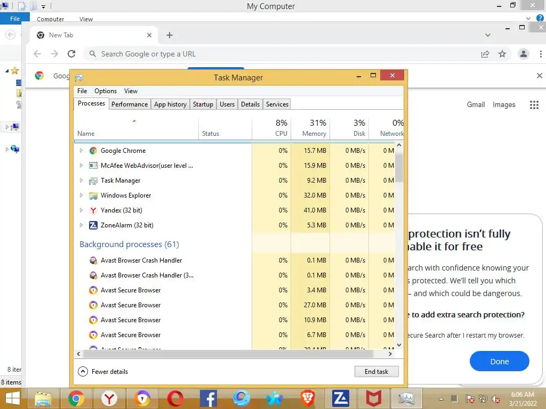The image size is (546, 409).
Task: Click the blue Done button
Action: click(499, 362)
